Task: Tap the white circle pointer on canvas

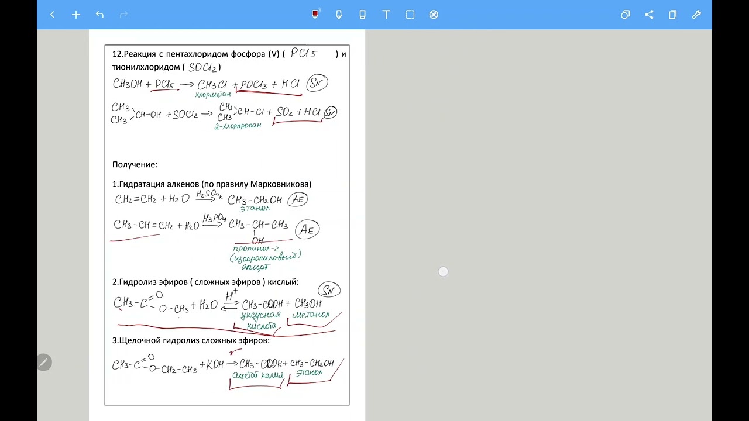Action: click(x=443, y=271)
